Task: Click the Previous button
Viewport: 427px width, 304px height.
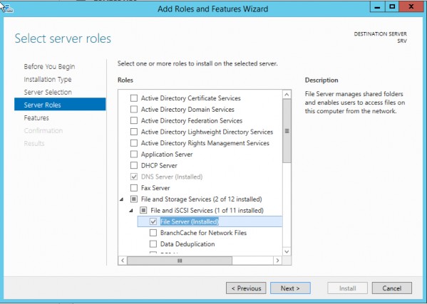Action: (x=246, y=288)
